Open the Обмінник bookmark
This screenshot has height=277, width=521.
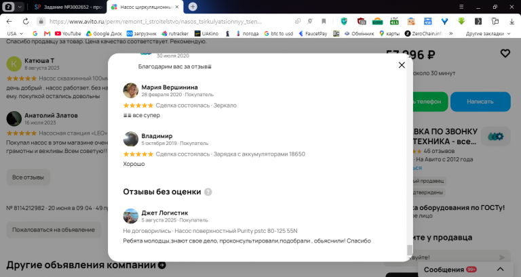coord(359,33)
